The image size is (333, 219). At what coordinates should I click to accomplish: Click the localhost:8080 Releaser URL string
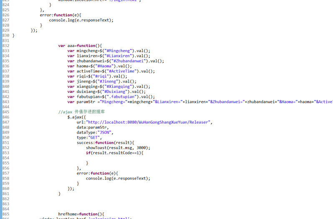click(x=148, y=122)
